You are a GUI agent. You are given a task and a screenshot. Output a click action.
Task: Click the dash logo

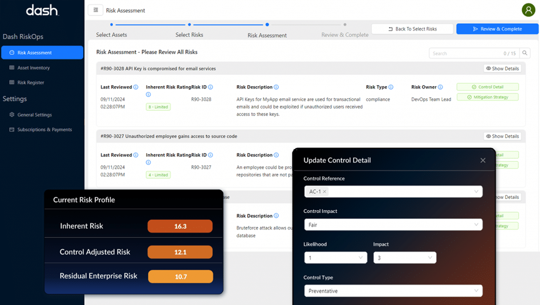click(x=42, y=10)
